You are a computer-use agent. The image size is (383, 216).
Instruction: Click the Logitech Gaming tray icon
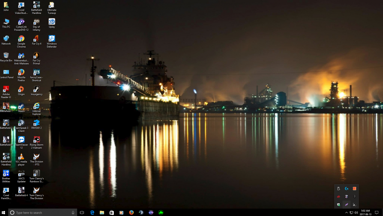(346, 188)
